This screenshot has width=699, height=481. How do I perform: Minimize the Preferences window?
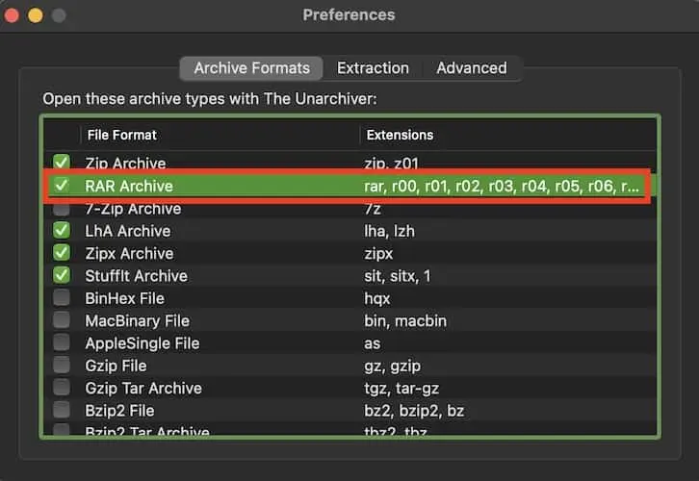(x=36, y=15)
